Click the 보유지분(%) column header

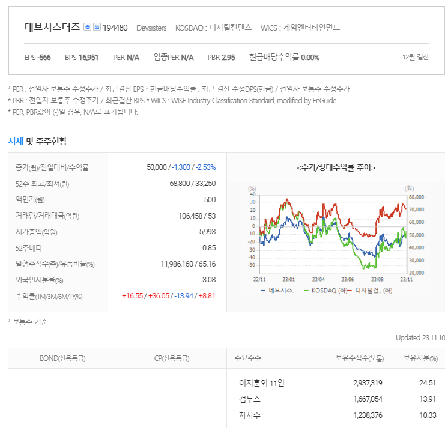click(420, 358)
